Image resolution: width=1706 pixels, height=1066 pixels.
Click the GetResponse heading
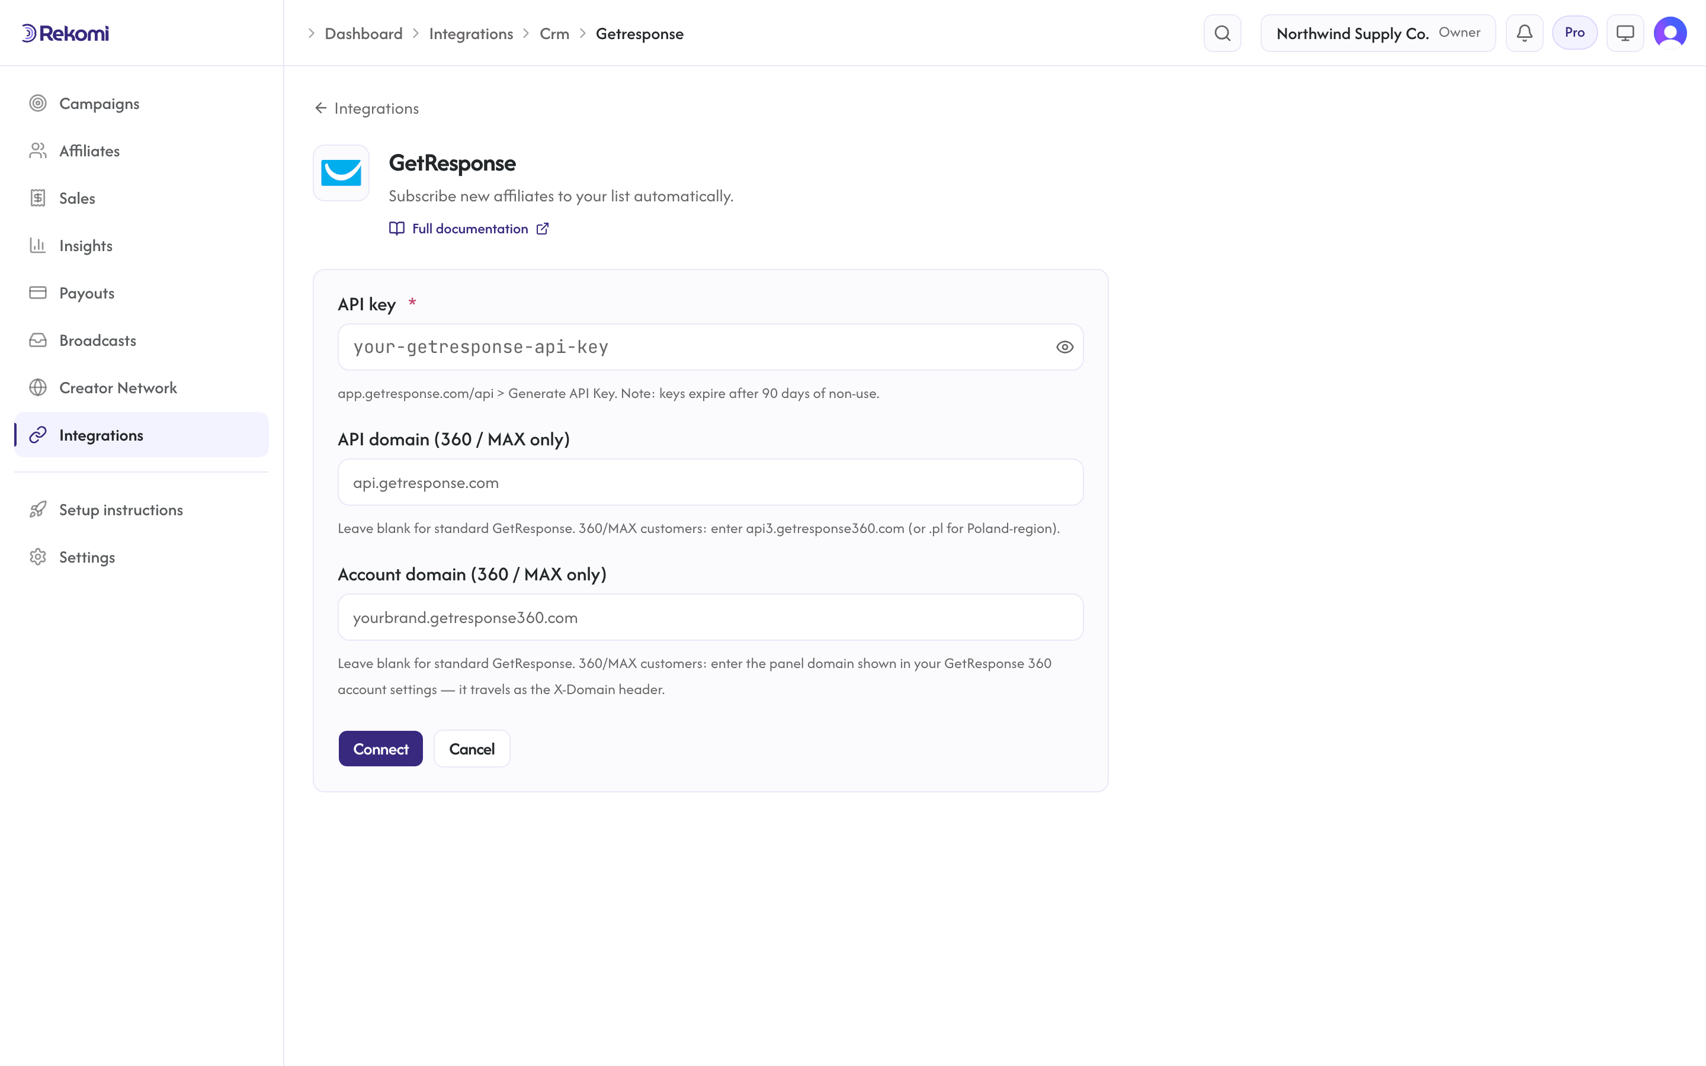click(x=453, y=163)
